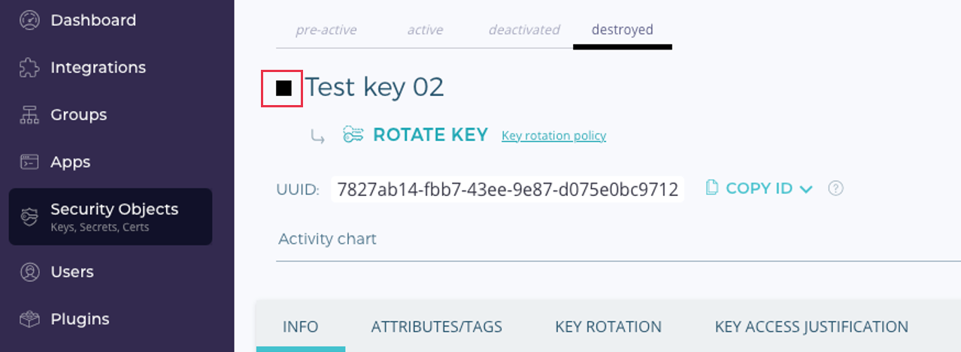Click the Security Objects shield icon
Screen dimensions: 961x352
29,216
